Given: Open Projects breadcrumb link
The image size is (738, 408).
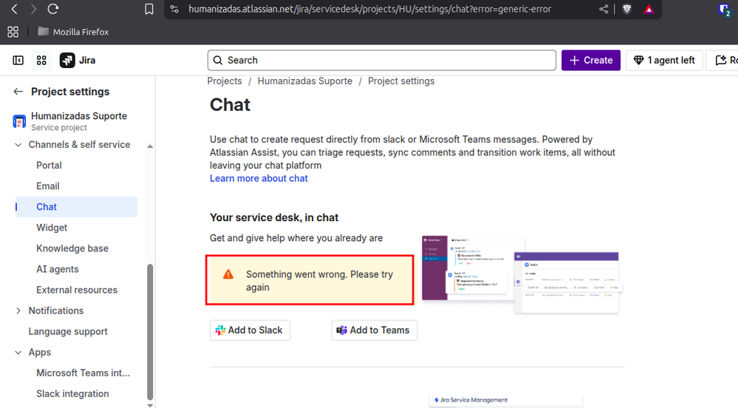Looking at the screenshot, I should pyautogui.click(x=225, y=81).
